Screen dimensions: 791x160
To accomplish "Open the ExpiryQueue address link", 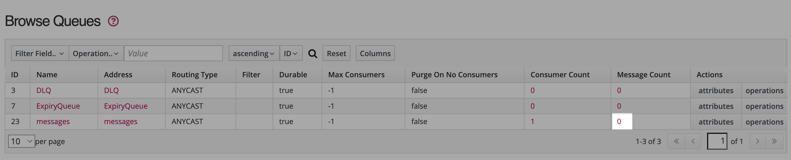I will 126,106.
